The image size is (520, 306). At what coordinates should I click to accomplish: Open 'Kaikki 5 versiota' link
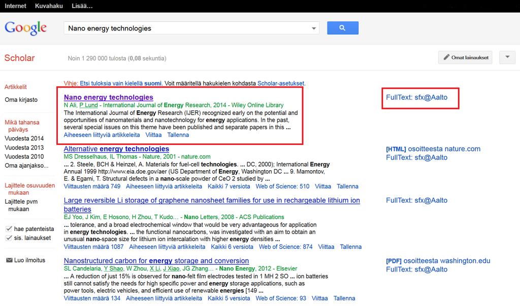[229, 298]
